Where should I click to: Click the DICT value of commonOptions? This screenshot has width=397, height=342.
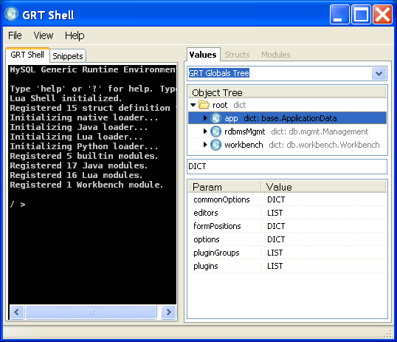[x=276, y=199]
